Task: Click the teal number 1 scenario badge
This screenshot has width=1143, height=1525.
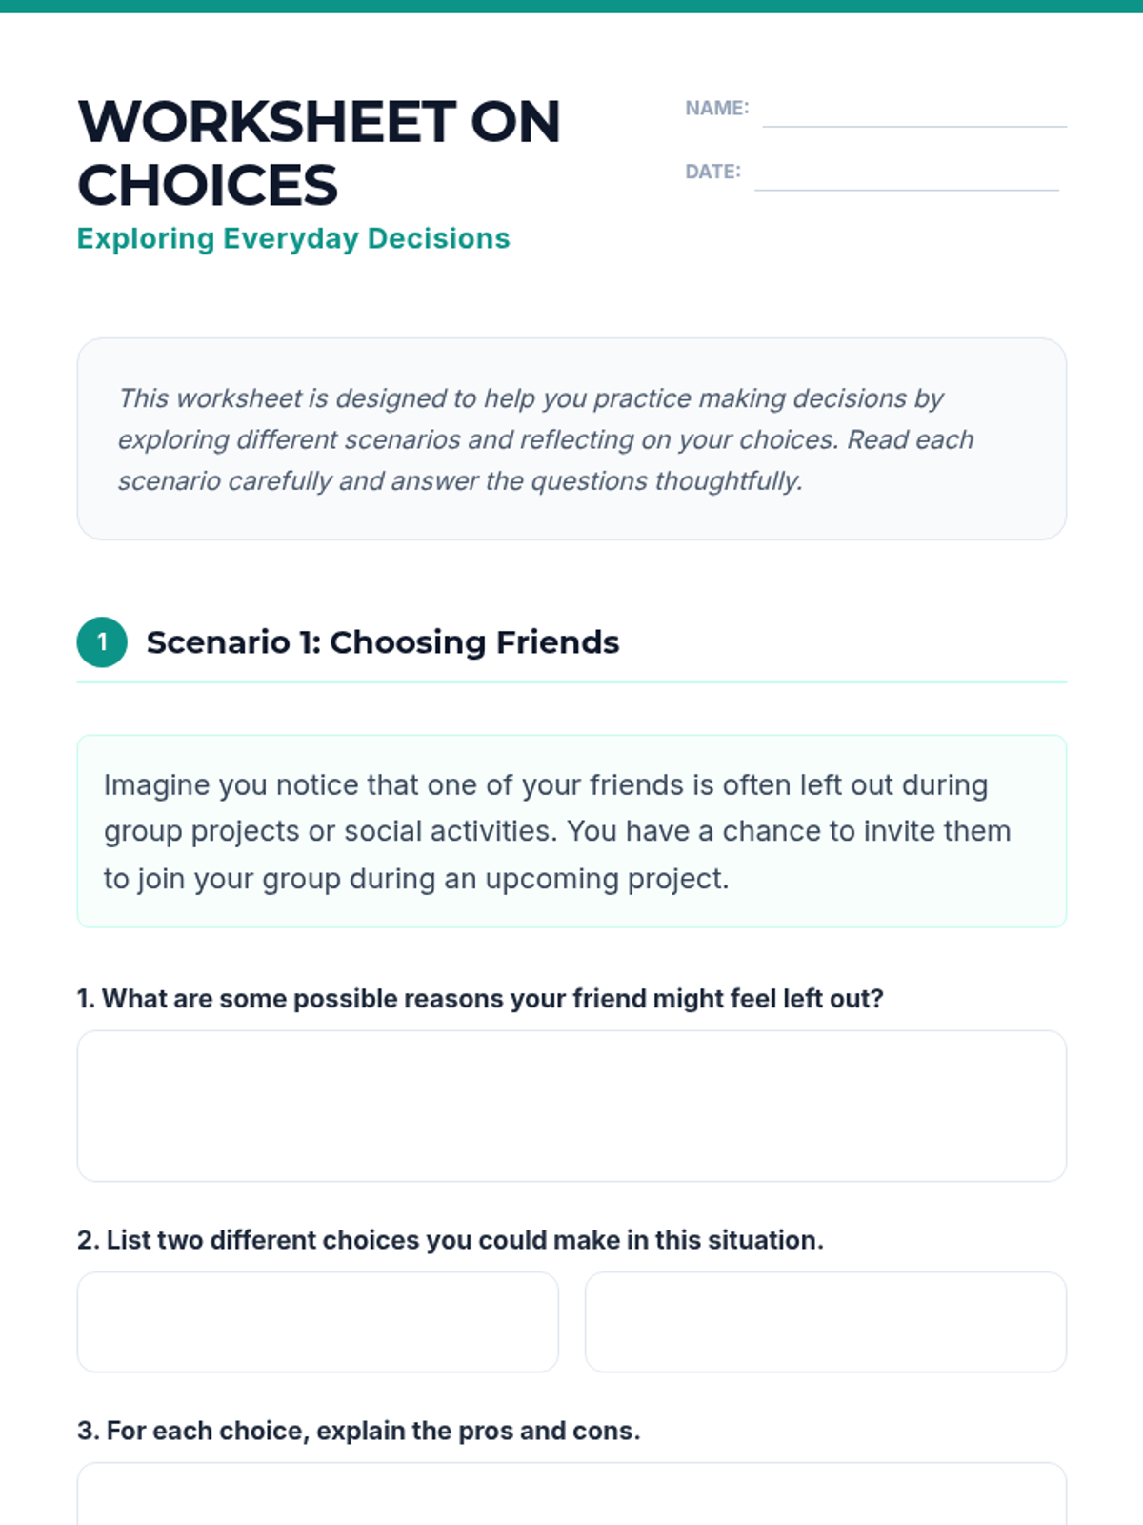Action: pos(102,642)
